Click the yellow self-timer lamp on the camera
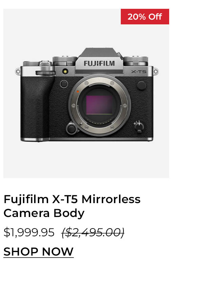Image resolution: width=203 pixels, height=283 pixels. [x=65, y=71]
